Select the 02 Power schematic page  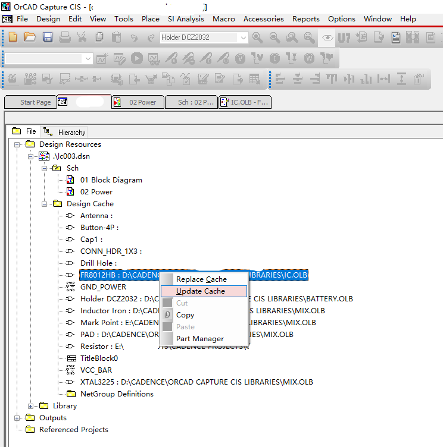pos(96,192)
